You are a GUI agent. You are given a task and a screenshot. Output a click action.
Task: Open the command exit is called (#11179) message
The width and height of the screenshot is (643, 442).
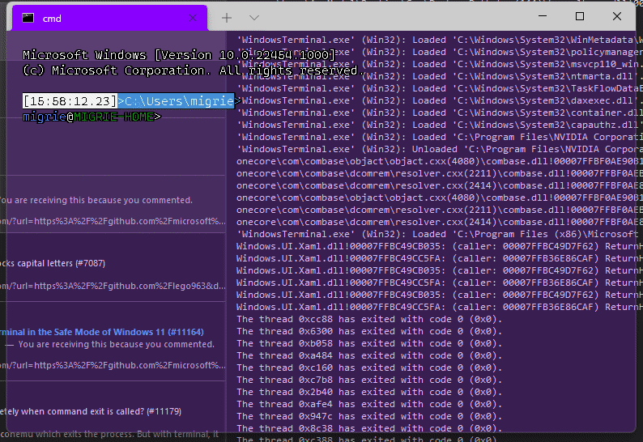[x=91, y=411]
